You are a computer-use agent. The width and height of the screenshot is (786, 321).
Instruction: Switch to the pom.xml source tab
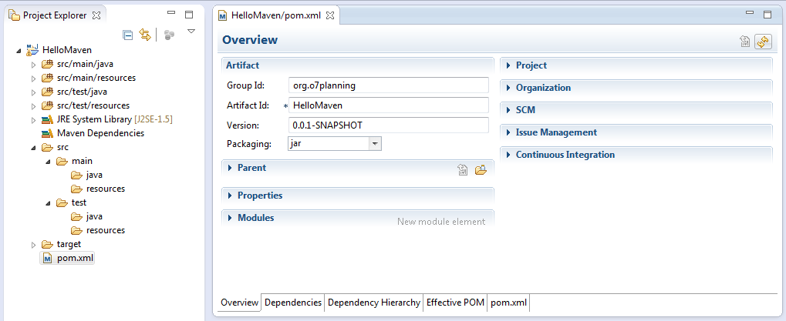tap(509, 303)
